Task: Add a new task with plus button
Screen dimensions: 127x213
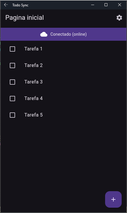Action: pos(113,199)
